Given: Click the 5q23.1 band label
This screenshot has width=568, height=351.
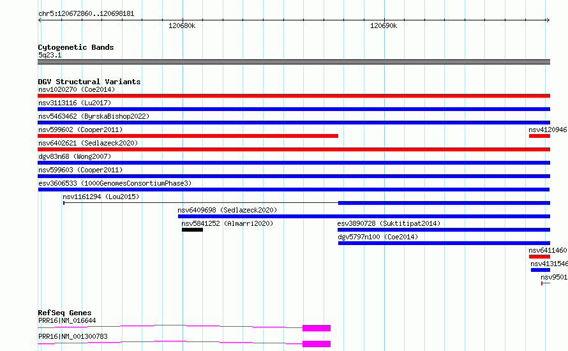Looking at the screenshot, I should [x=50, y=55].
